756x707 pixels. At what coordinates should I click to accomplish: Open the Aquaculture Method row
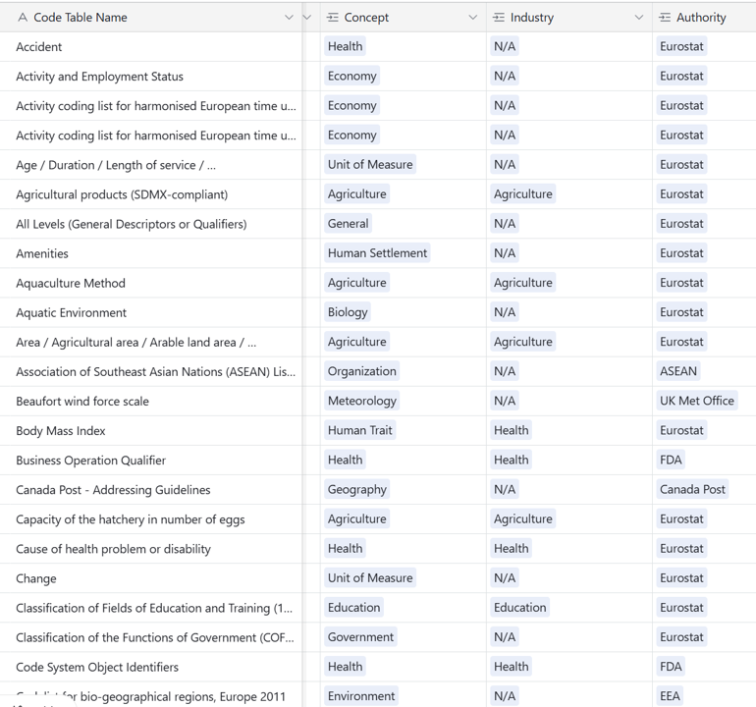[71, 283]
